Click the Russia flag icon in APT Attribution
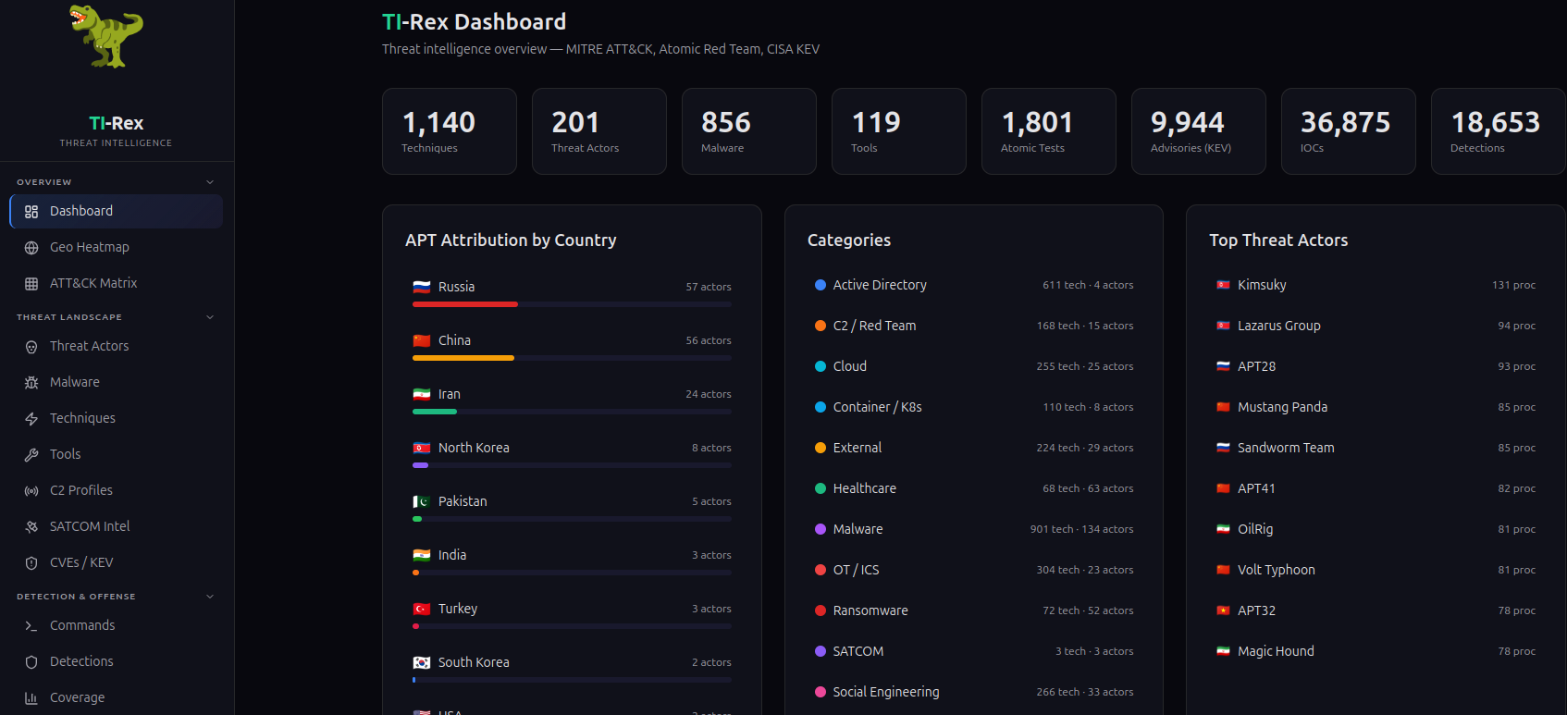Viewport: 1567px width, 715px height. pos(422,287)
